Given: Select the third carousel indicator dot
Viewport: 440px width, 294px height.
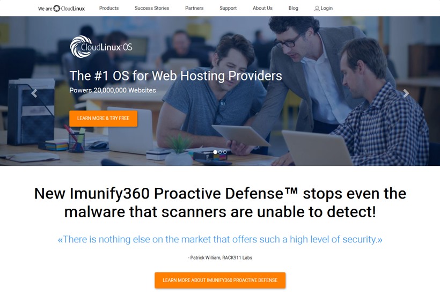Looking at the screenshot, I should [x=225, y=152].
